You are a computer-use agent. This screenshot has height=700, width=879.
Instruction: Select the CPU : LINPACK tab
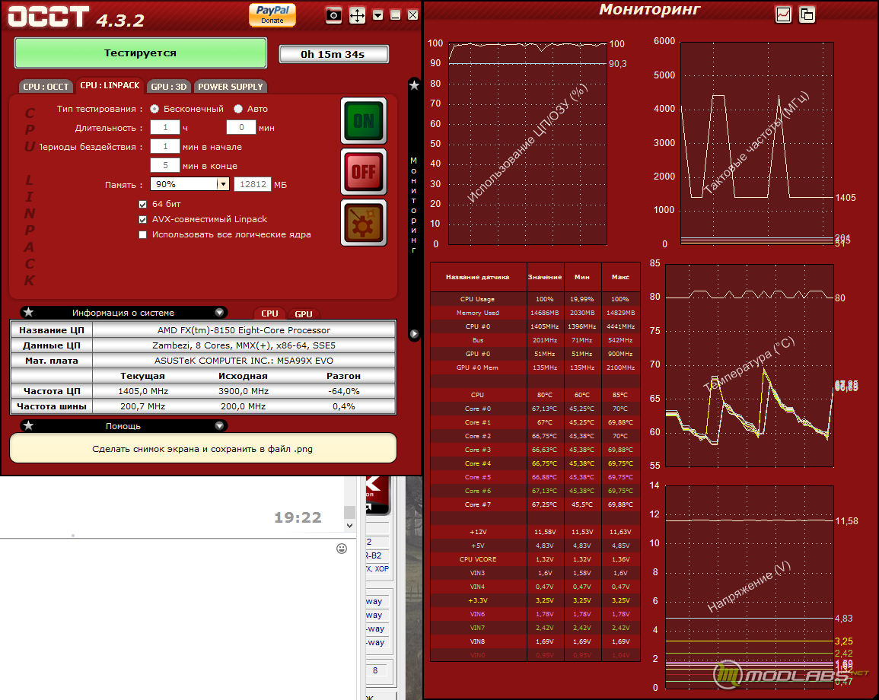110,85
